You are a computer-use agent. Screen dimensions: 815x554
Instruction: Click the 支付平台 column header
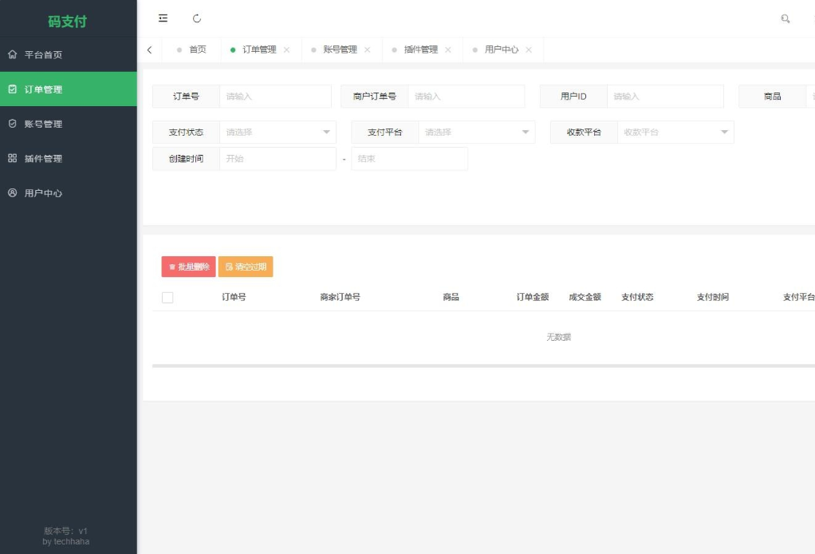pyautogui.click(x=799, y=297)
